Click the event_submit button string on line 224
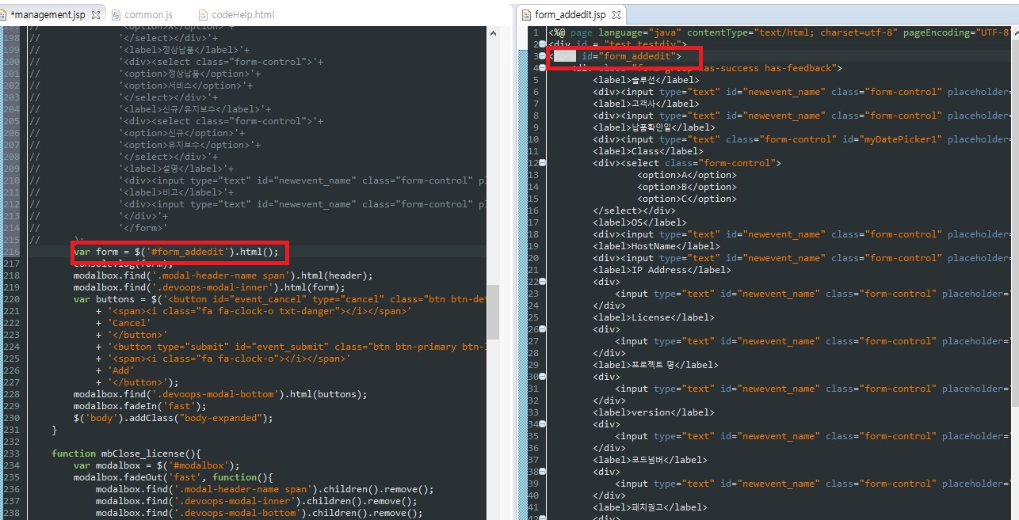Image resolution: width=1019 pixels, height=520 pixels. click(296, 347)
